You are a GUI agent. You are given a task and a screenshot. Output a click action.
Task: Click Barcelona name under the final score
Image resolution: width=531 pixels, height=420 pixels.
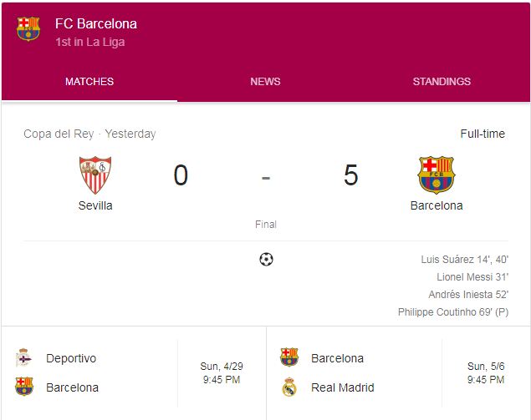click(437, 205)
